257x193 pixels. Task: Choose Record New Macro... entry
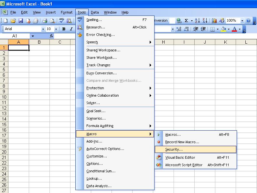(196, 142)
